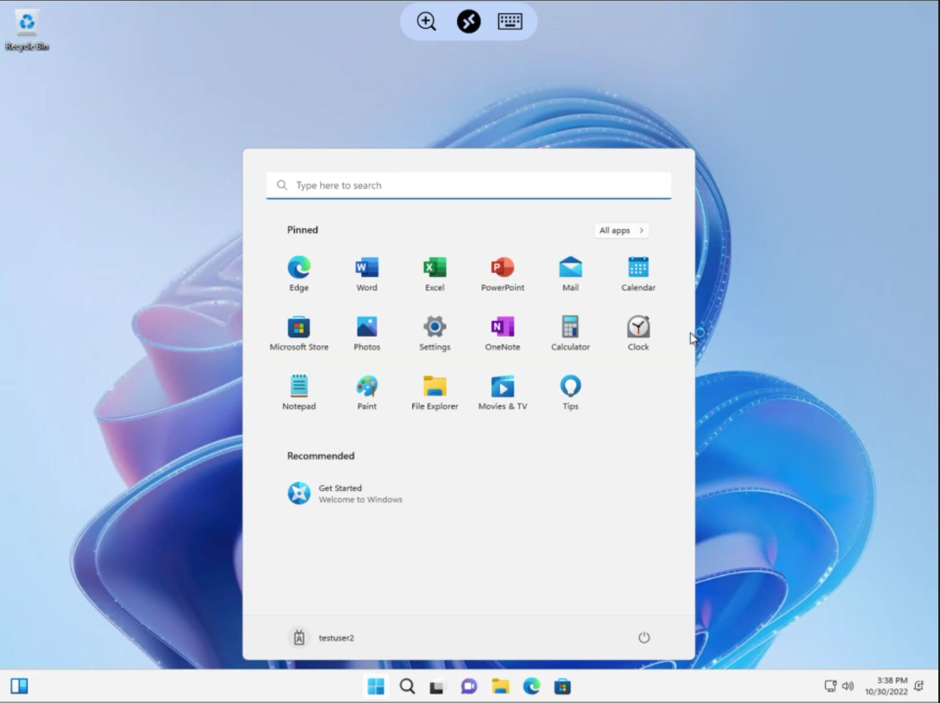Open the Tips app
The image size is (940, 703).
tap(570, 392)
